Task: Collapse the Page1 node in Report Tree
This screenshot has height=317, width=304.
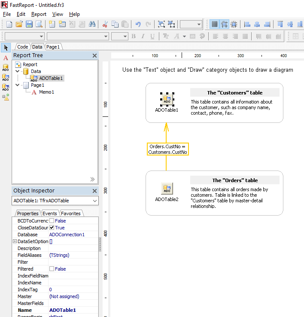Action: tap(17, 85)
